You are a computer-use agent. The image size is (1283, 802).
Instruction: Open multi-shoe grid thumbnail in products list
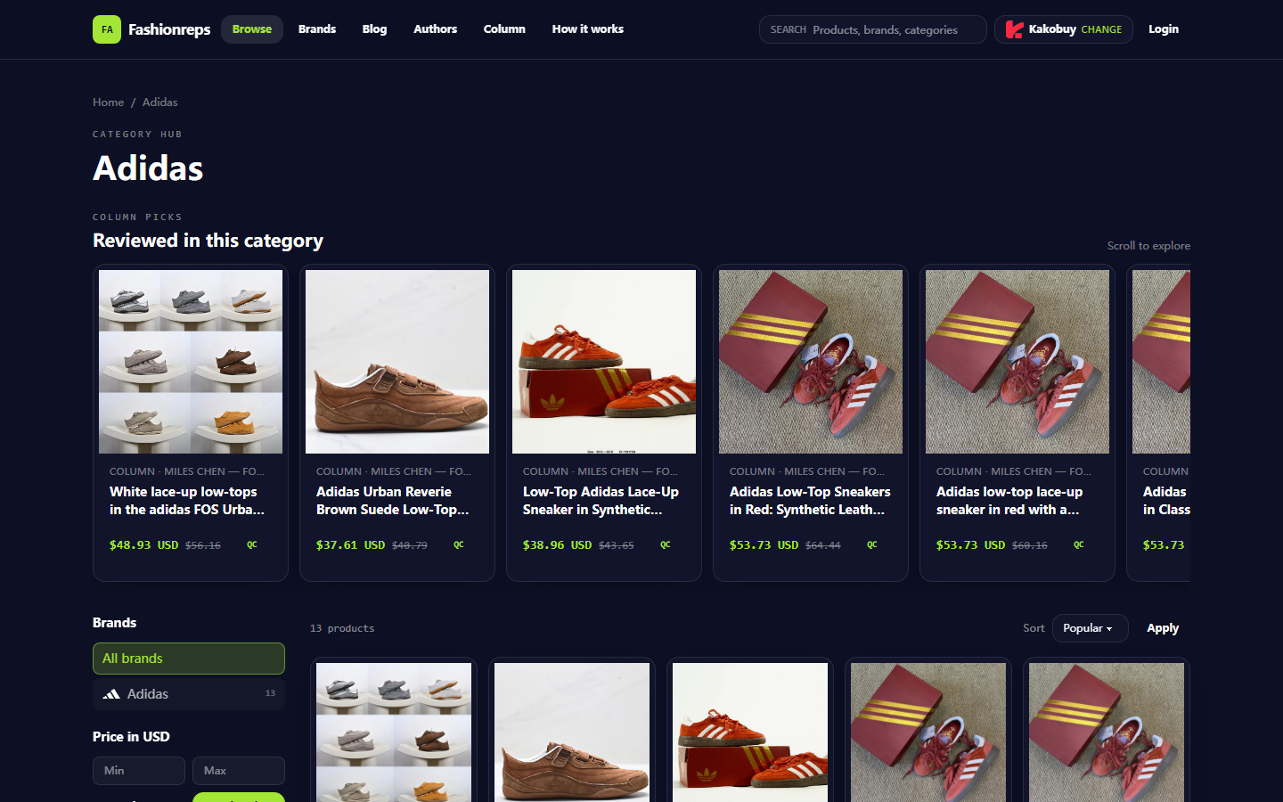point(394,732)
